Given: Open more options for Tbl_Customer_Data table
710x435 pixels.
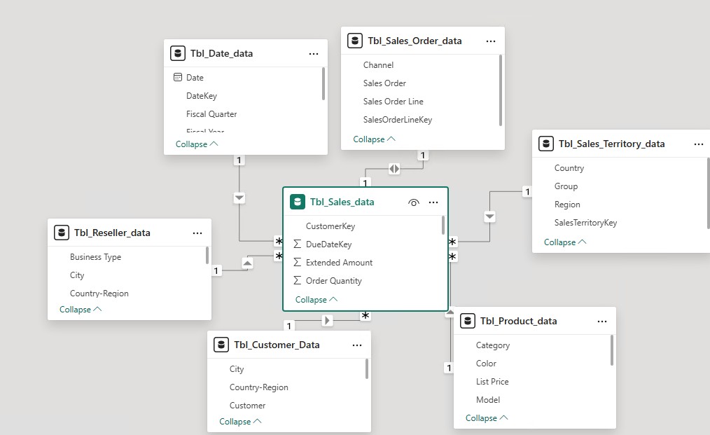Looking at the screenshot, I should (x=357, y=345).
